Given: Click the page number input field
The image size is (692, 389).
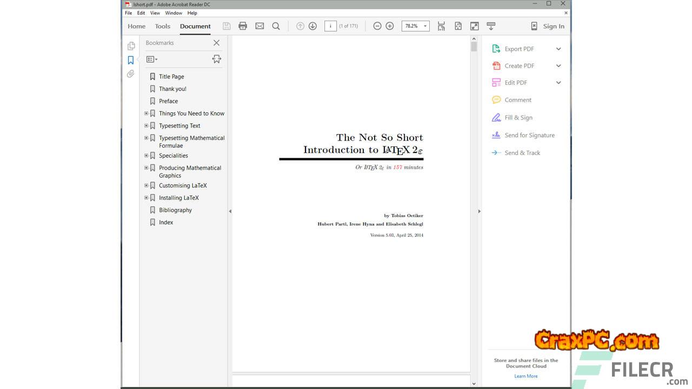Looking at the screenshot, I should click(x=330, y=26).
